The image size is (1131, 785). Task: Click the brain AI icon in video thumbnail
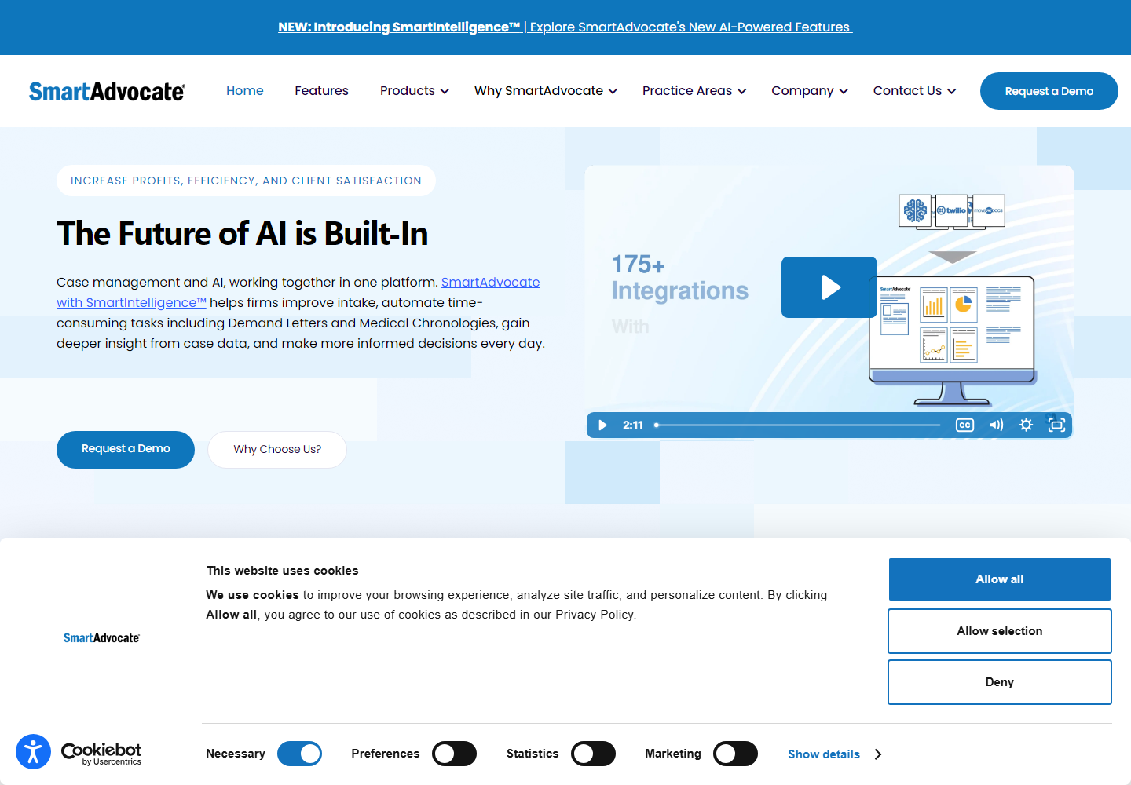(915, 210)
